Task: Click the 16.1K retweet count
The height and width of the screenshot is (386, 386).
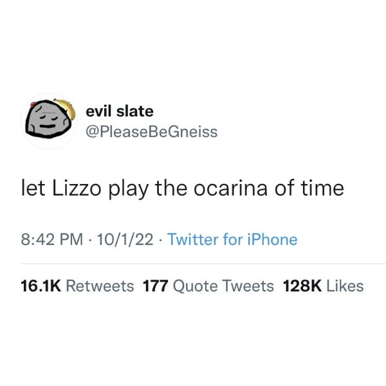Action: coord(41,286)
